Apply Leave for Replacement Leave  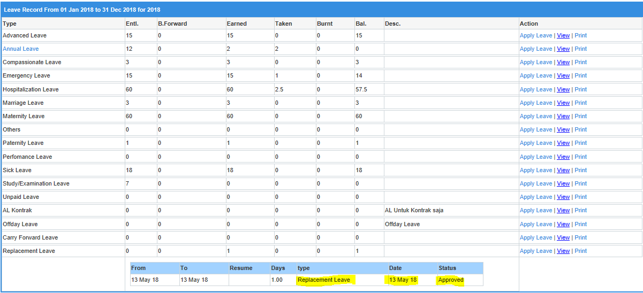tap(536, 251)
